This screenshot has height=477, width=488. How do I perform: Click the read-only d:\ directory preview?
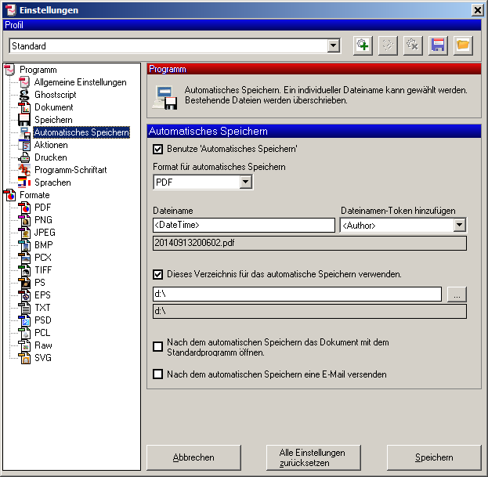pyautogui.click(x=309, y=311)
